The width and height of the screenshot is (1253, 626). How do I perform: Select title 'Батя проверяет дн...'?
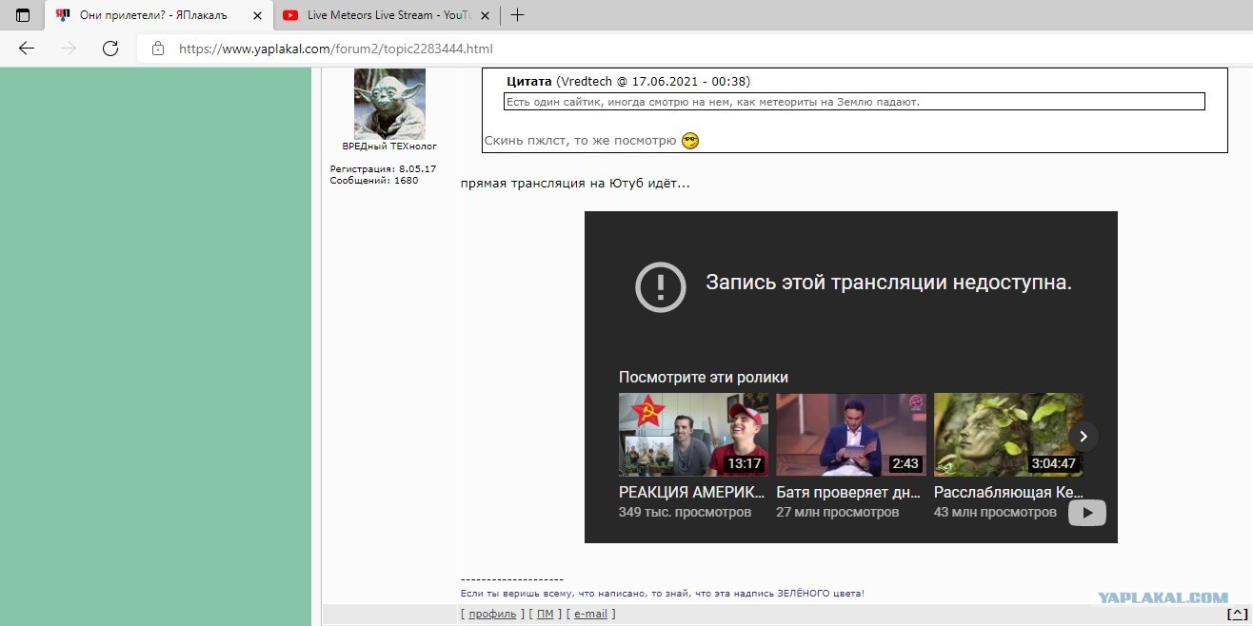coord(848,493)
